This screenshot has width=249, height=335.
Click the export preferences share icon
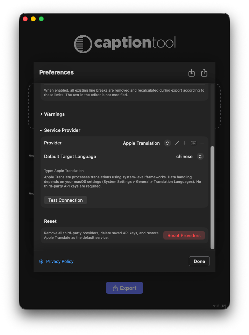[x=204, y=73]
